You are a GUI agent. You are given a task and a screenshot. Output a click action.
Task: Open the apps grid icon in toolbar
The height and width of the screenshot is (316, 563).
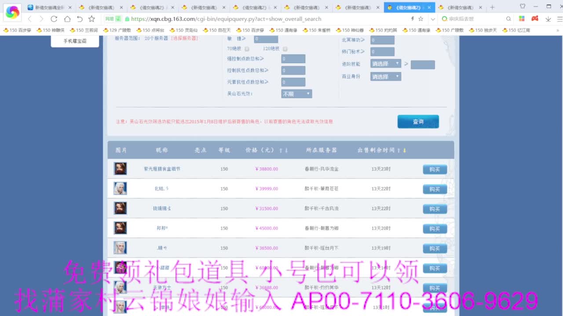pyautogui.click(x=521, y=19)
